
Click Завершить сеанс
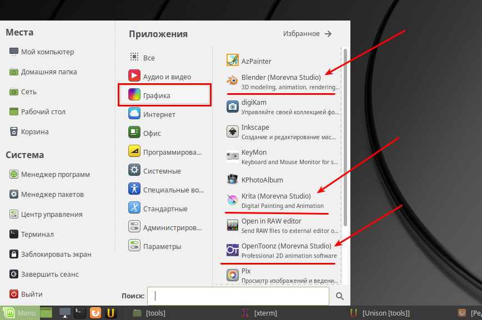pos(44,274)
